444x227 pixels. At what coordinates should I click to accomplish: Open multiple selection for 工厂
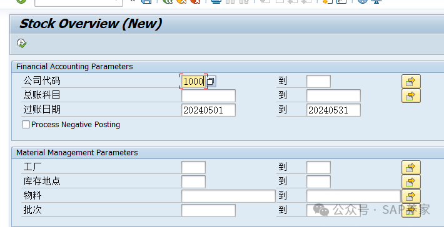411,168
